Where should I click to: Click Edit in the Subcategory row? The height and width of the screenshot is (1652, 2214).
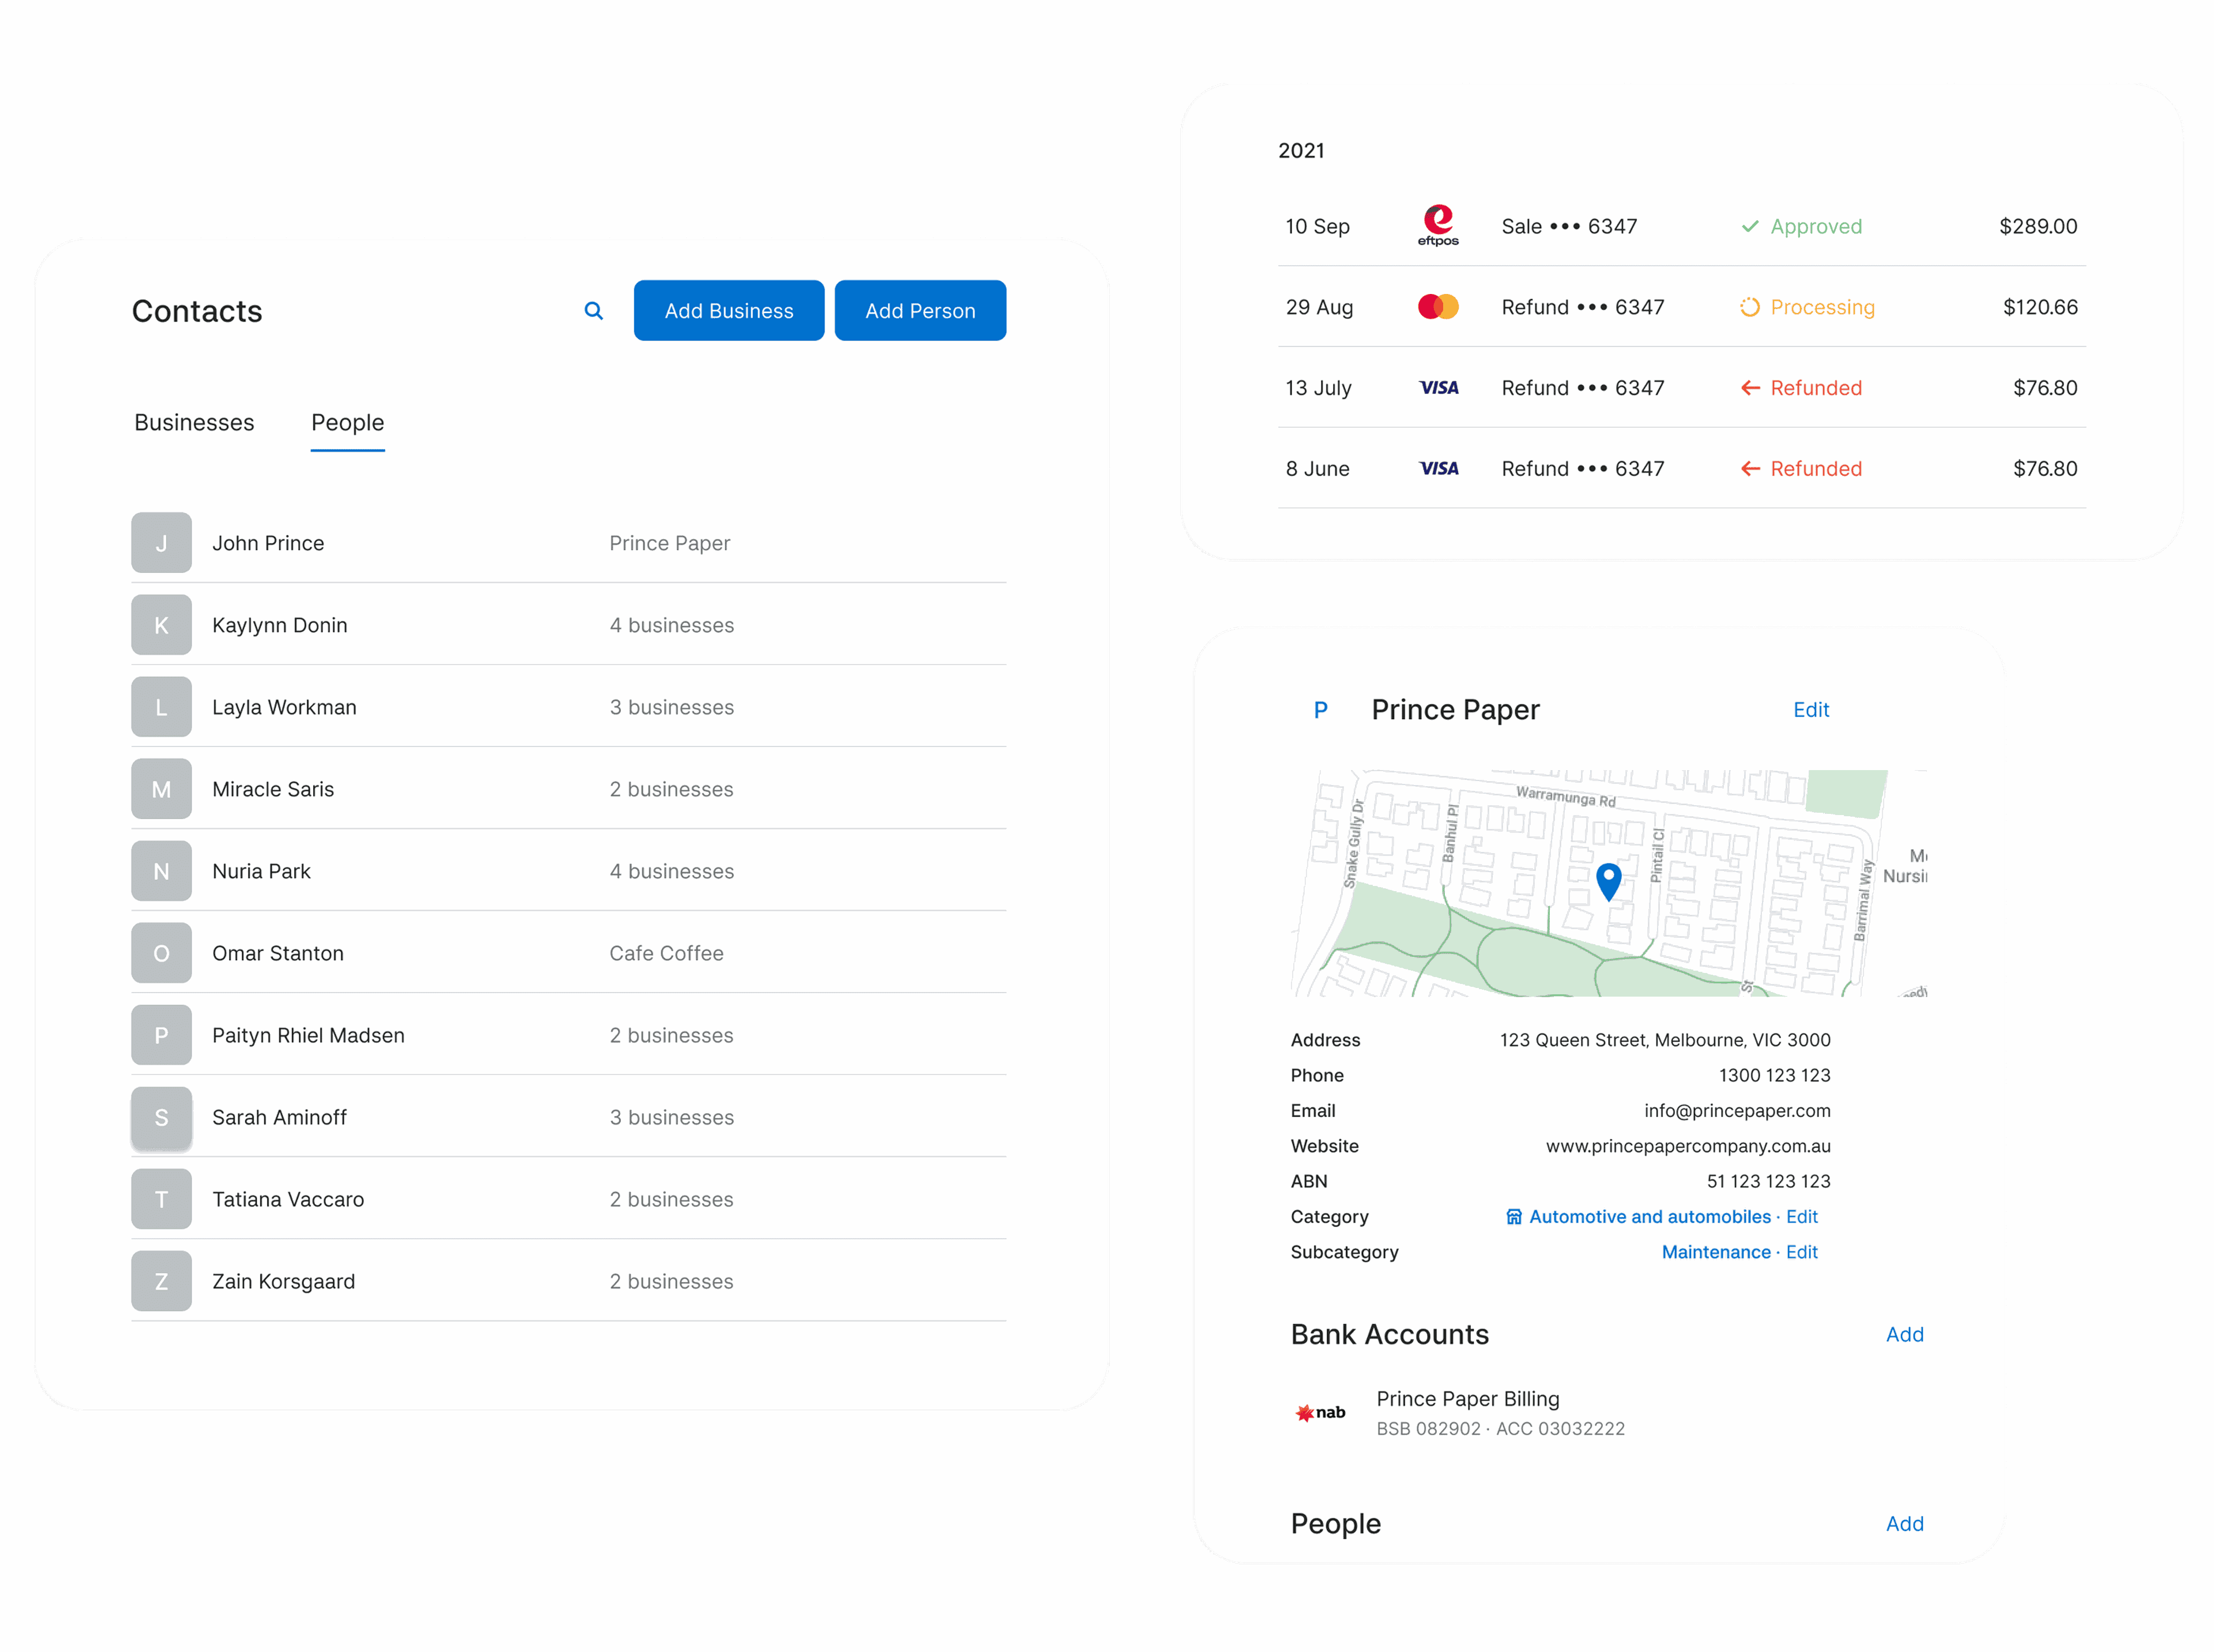coord(1801,1252)
